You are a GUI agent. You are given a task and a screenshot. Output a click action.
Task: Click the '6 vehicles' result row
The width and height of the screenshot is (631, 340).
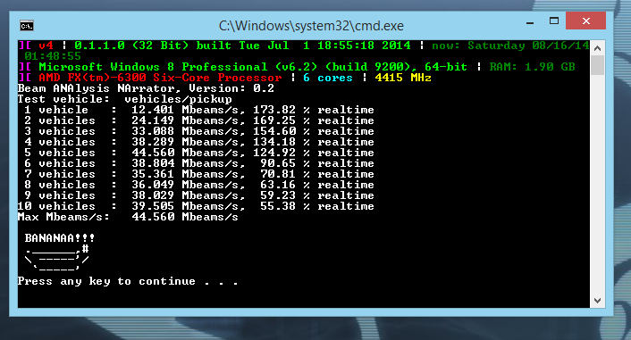tap(199, 163)
